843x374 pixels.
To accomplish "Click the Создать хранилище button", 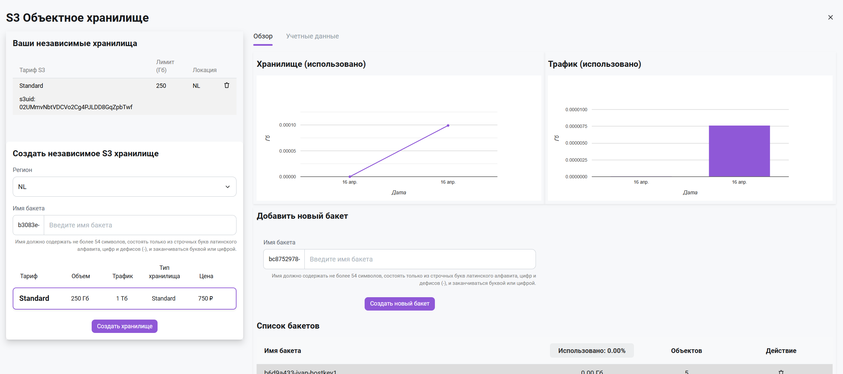I will coord(124,326).
